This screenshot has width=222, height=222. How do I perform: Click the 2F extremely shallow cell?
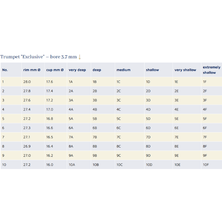[205, 91]
